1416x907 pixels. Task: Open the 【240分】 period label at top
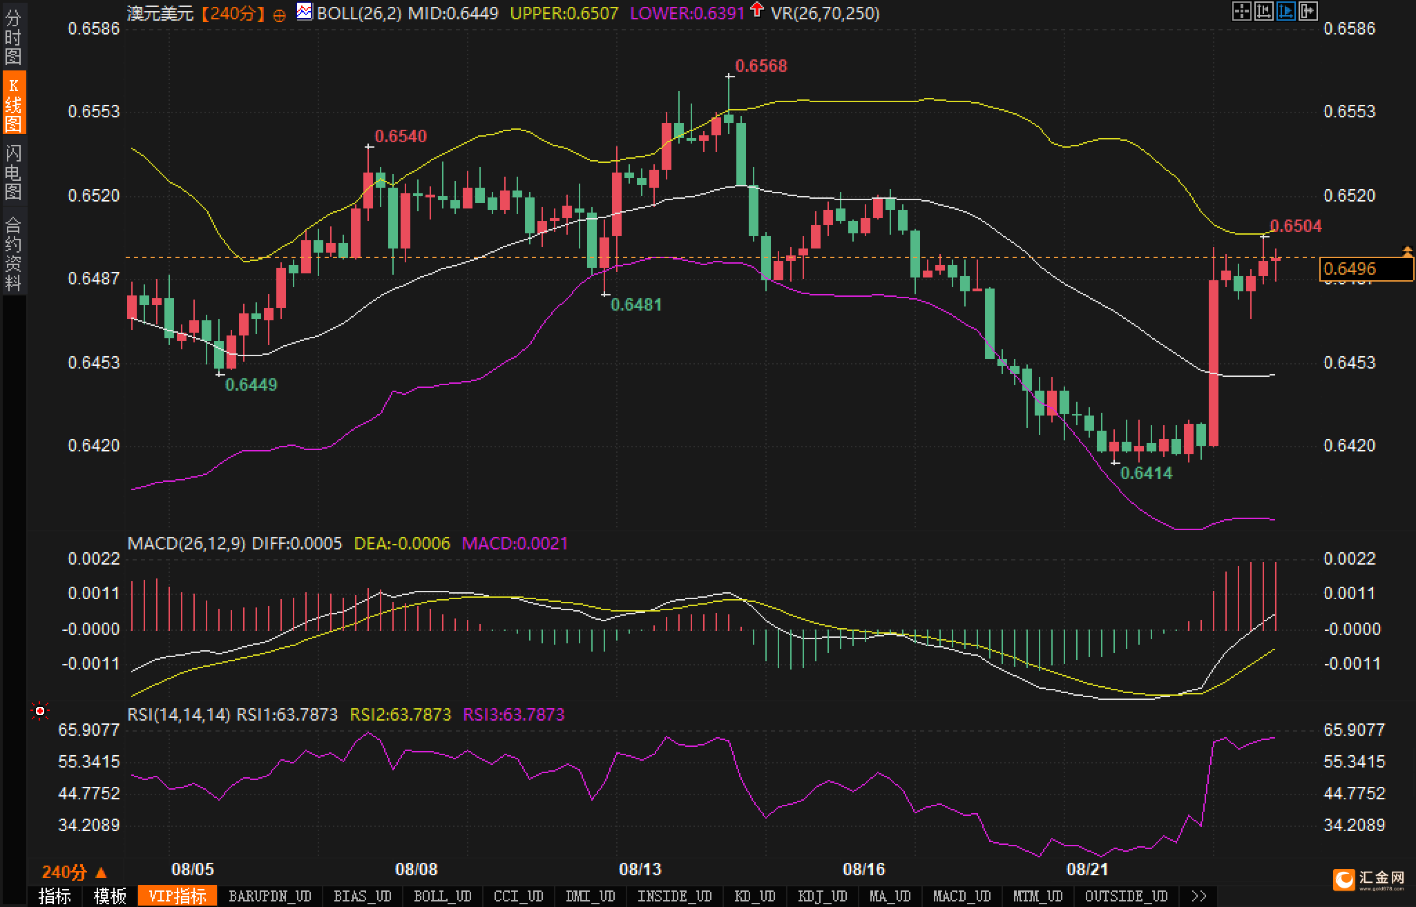233,13
